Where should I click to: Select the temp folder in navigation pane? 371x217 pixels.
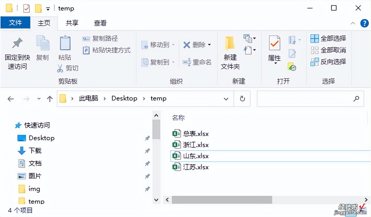pos(31,201)
